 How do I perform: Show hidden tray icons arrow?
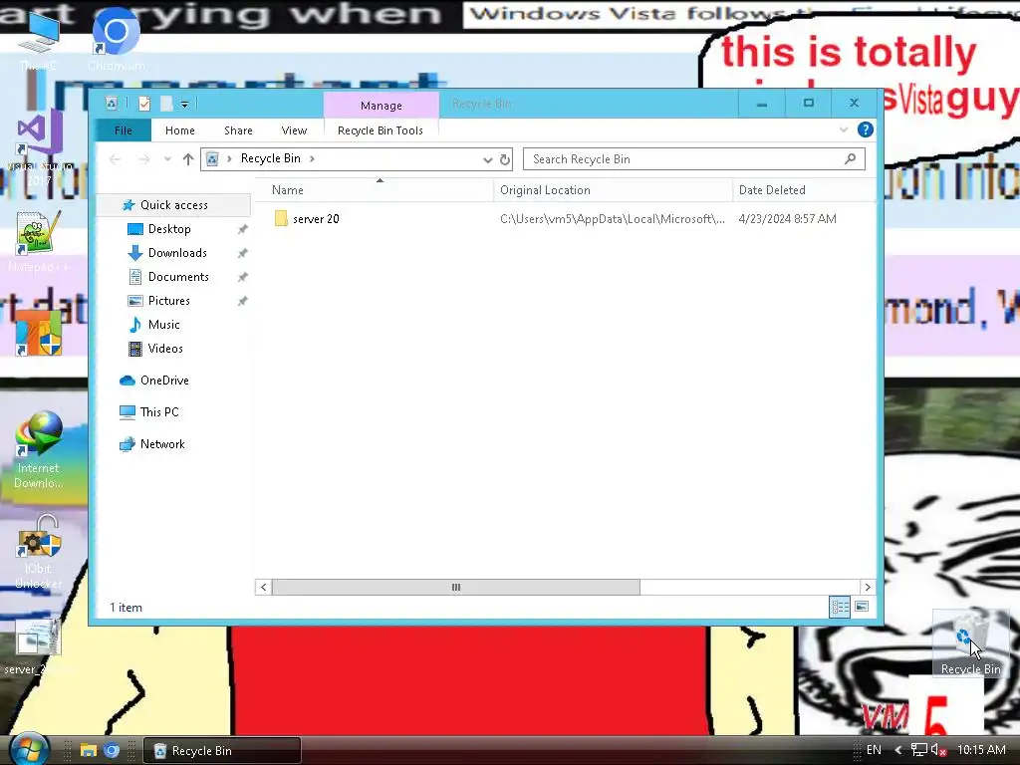898,750
